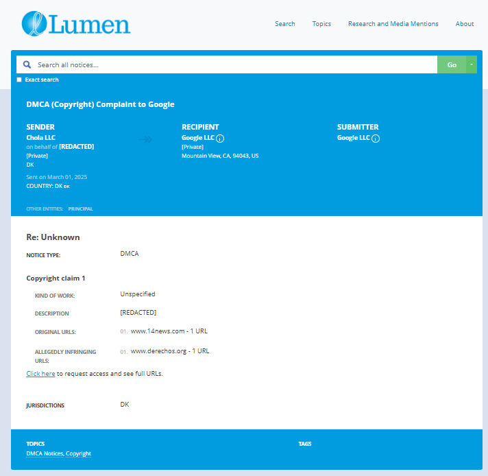
Task: Click the TAGS heading in footer
Action: pos(305,444)
